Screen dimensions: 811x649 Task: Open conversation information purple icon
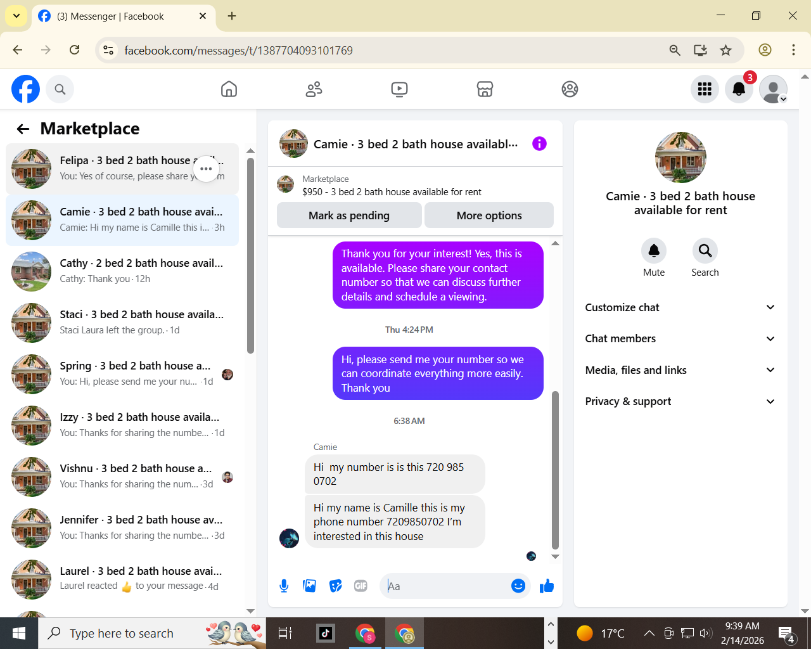(539, 144)
